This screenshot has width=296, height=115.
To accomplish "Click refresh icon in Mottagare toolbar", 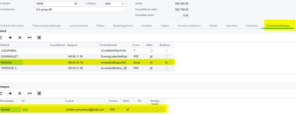I will click(x=1, y=93).
